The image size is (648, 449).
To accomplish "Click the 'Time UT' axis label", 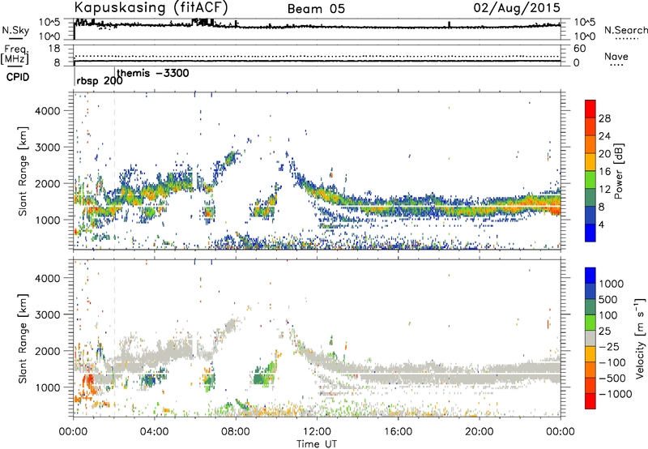I will [317, 444].
